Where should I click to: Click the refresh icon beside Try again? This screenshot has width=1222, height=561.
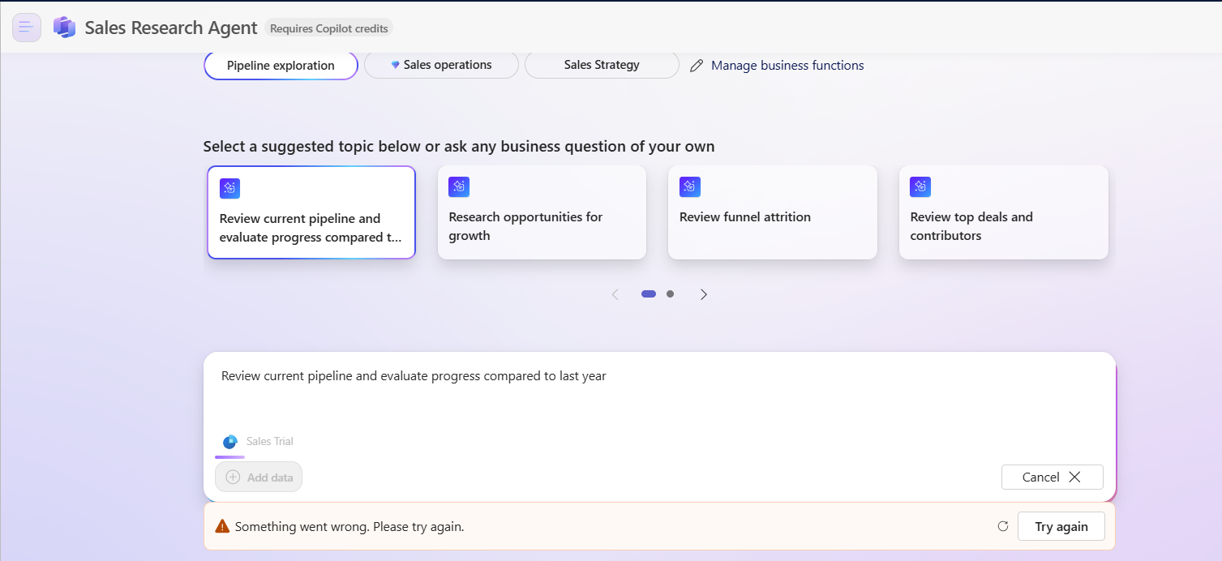[x=1003, y=526]
